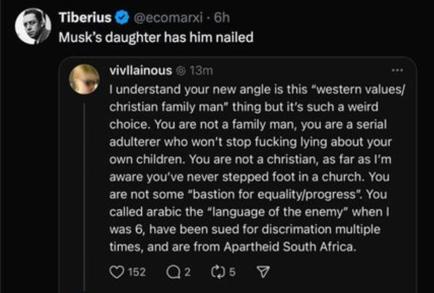Click the 6h timestamp

(221, 17)
